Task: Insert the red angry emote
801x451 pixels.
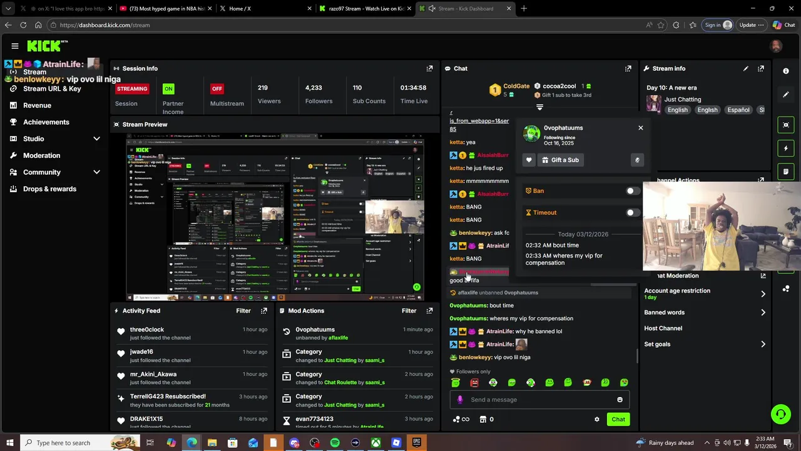Action: (x=474, y=383)
